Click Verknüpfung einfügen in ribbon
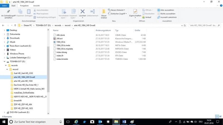Viewport: 223px width, 125px height. pos(45,17)
